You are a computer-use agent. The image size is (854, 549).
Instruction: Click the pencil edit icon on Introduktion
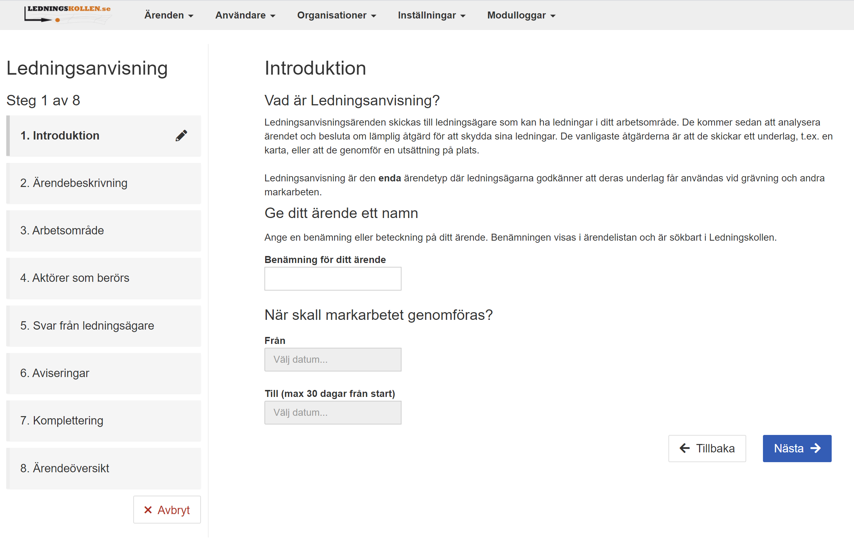tap(181, 135)
